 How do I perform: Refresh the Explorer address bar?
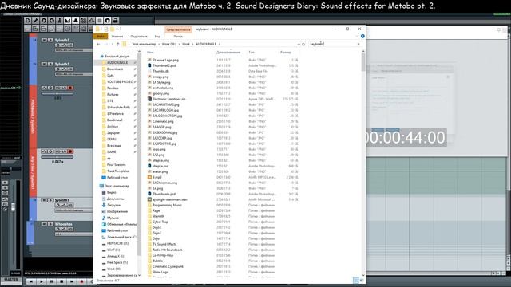[303, 44]
